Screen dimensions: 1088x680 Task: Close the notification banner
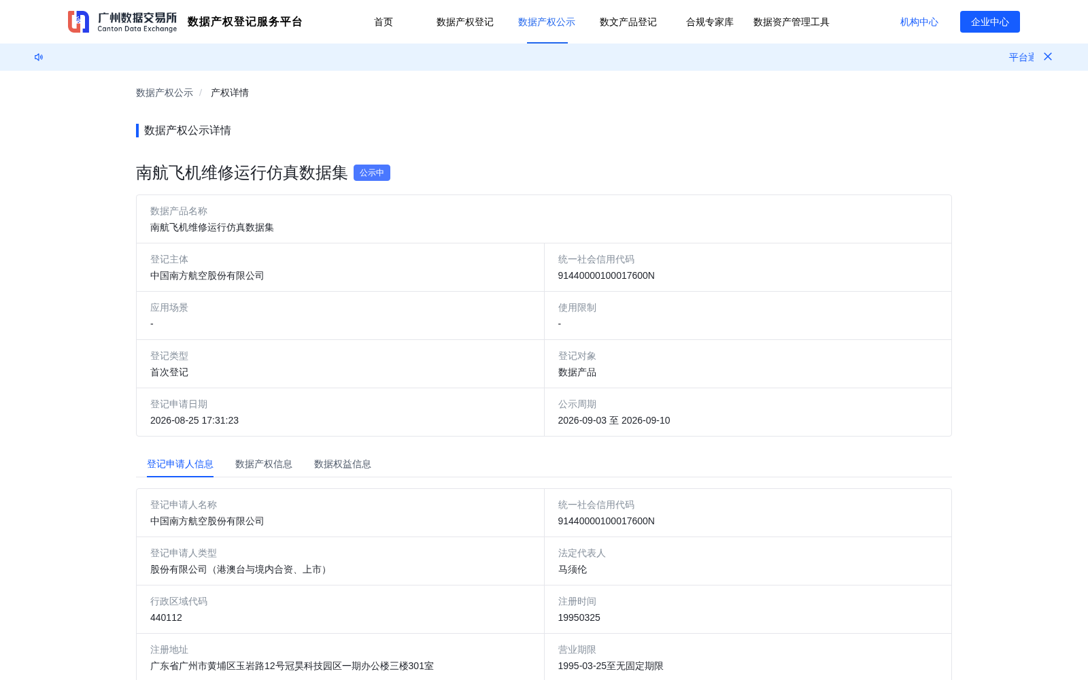click(x=1048, y=56)
